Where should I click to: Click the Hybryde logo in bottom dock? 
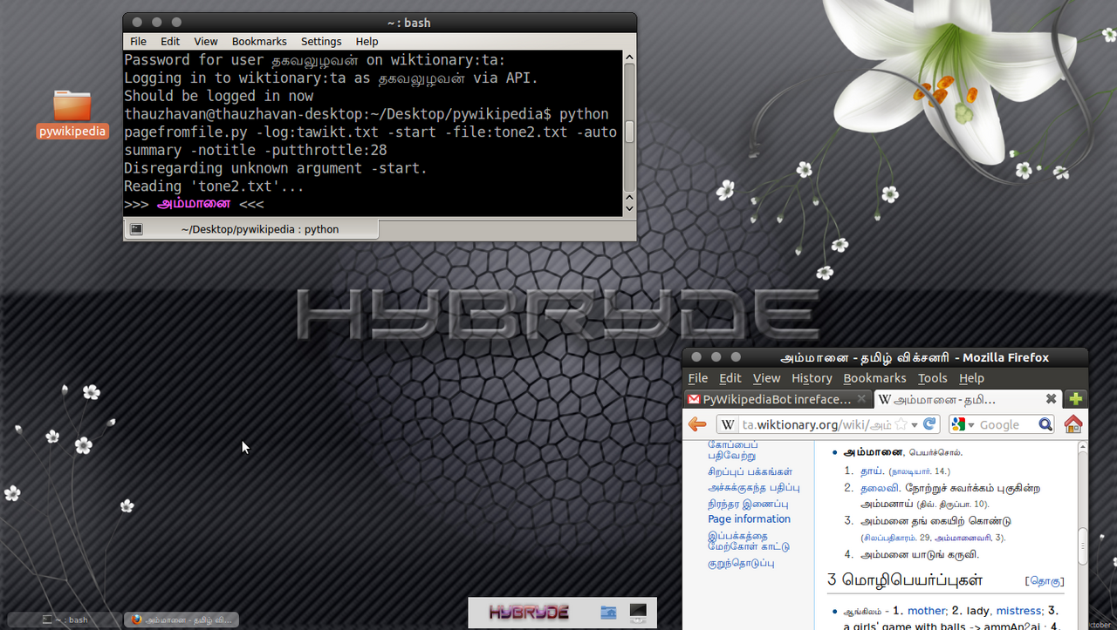[529, 613]
